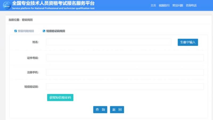Switch to the 预留问题找回 tab
Viewport: 213px width, 120px height.
[x=26, y=31]
